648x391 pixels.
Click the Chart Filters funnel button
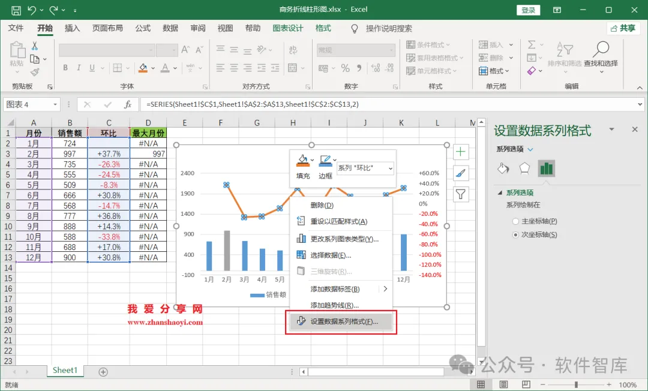[461, 194]
